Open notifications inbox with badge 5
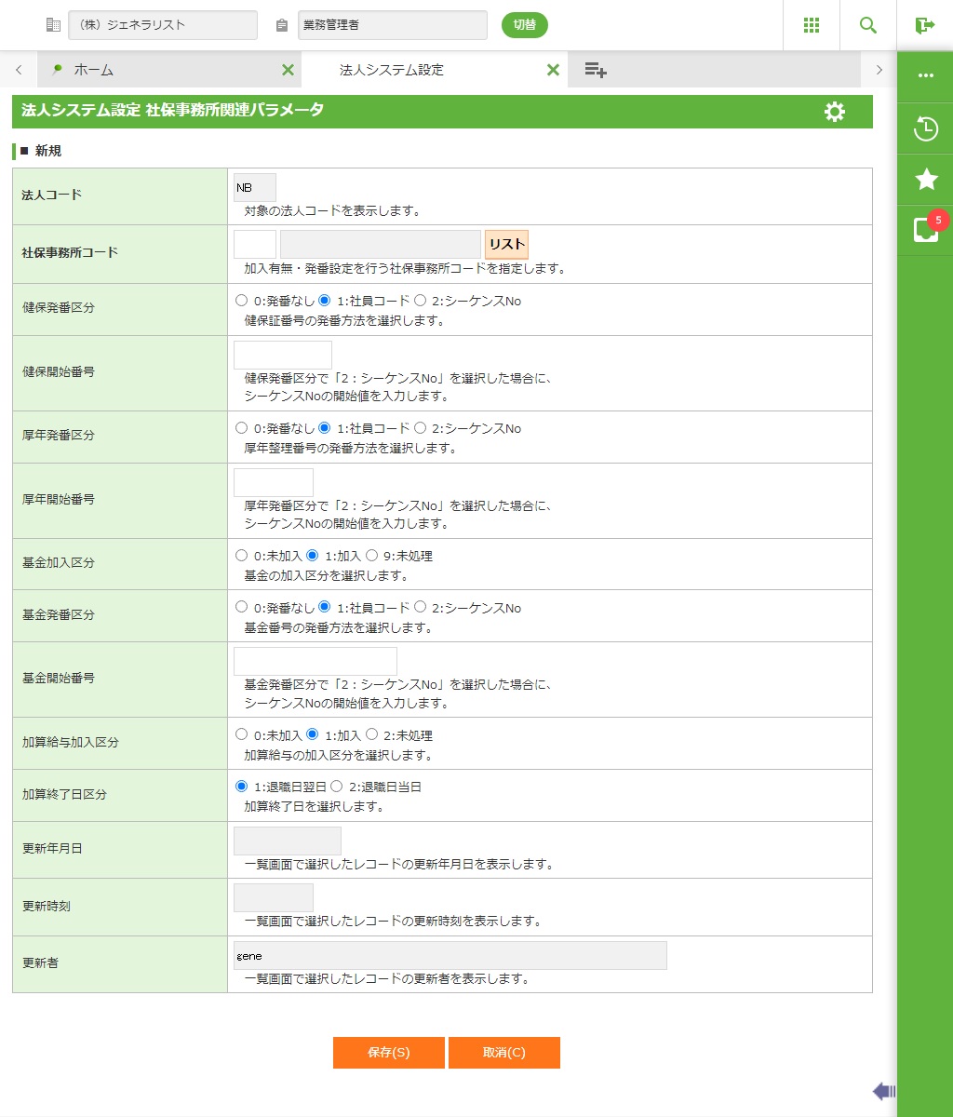953x1117 pixels. point(926,230)
